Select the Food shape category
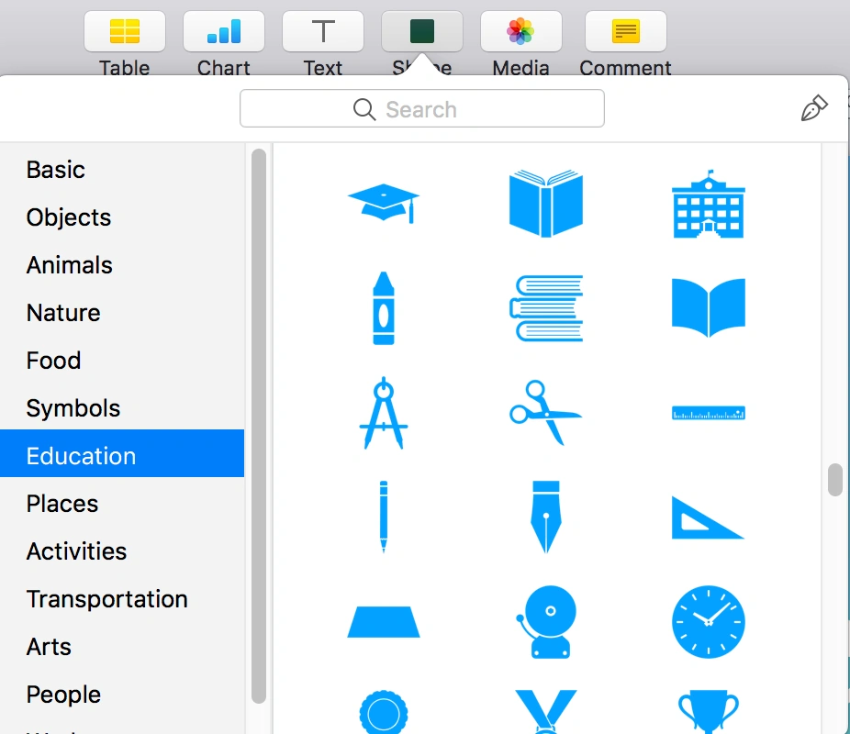This screenshot has width=850, height=734. tap(122, 361)
